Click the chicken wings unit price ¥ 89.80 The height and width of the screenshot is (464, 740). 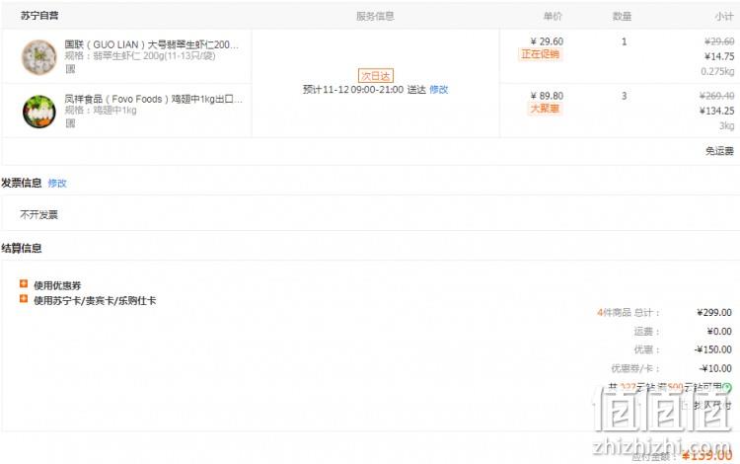547,96
